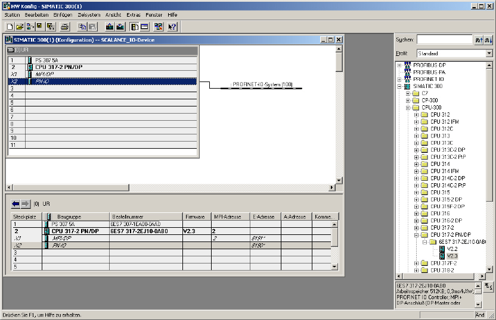Image resolution: width=496 pixels, height=320 pixels.
Task: Collapse the CPU 317-2 PN/DP folder node
Action: click(416, 235)
